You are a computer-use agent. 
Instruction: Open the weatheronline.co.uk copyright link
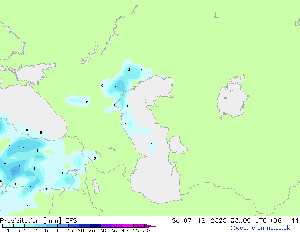point(260,228)
